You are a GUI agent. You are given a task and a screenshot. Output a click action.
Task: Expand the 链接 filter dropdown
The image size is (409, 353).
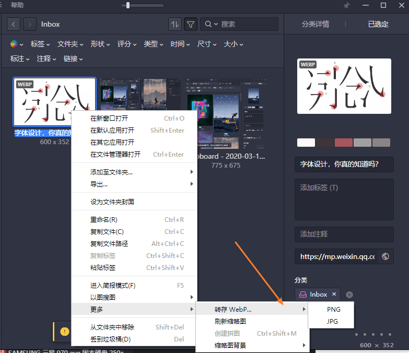73,58
